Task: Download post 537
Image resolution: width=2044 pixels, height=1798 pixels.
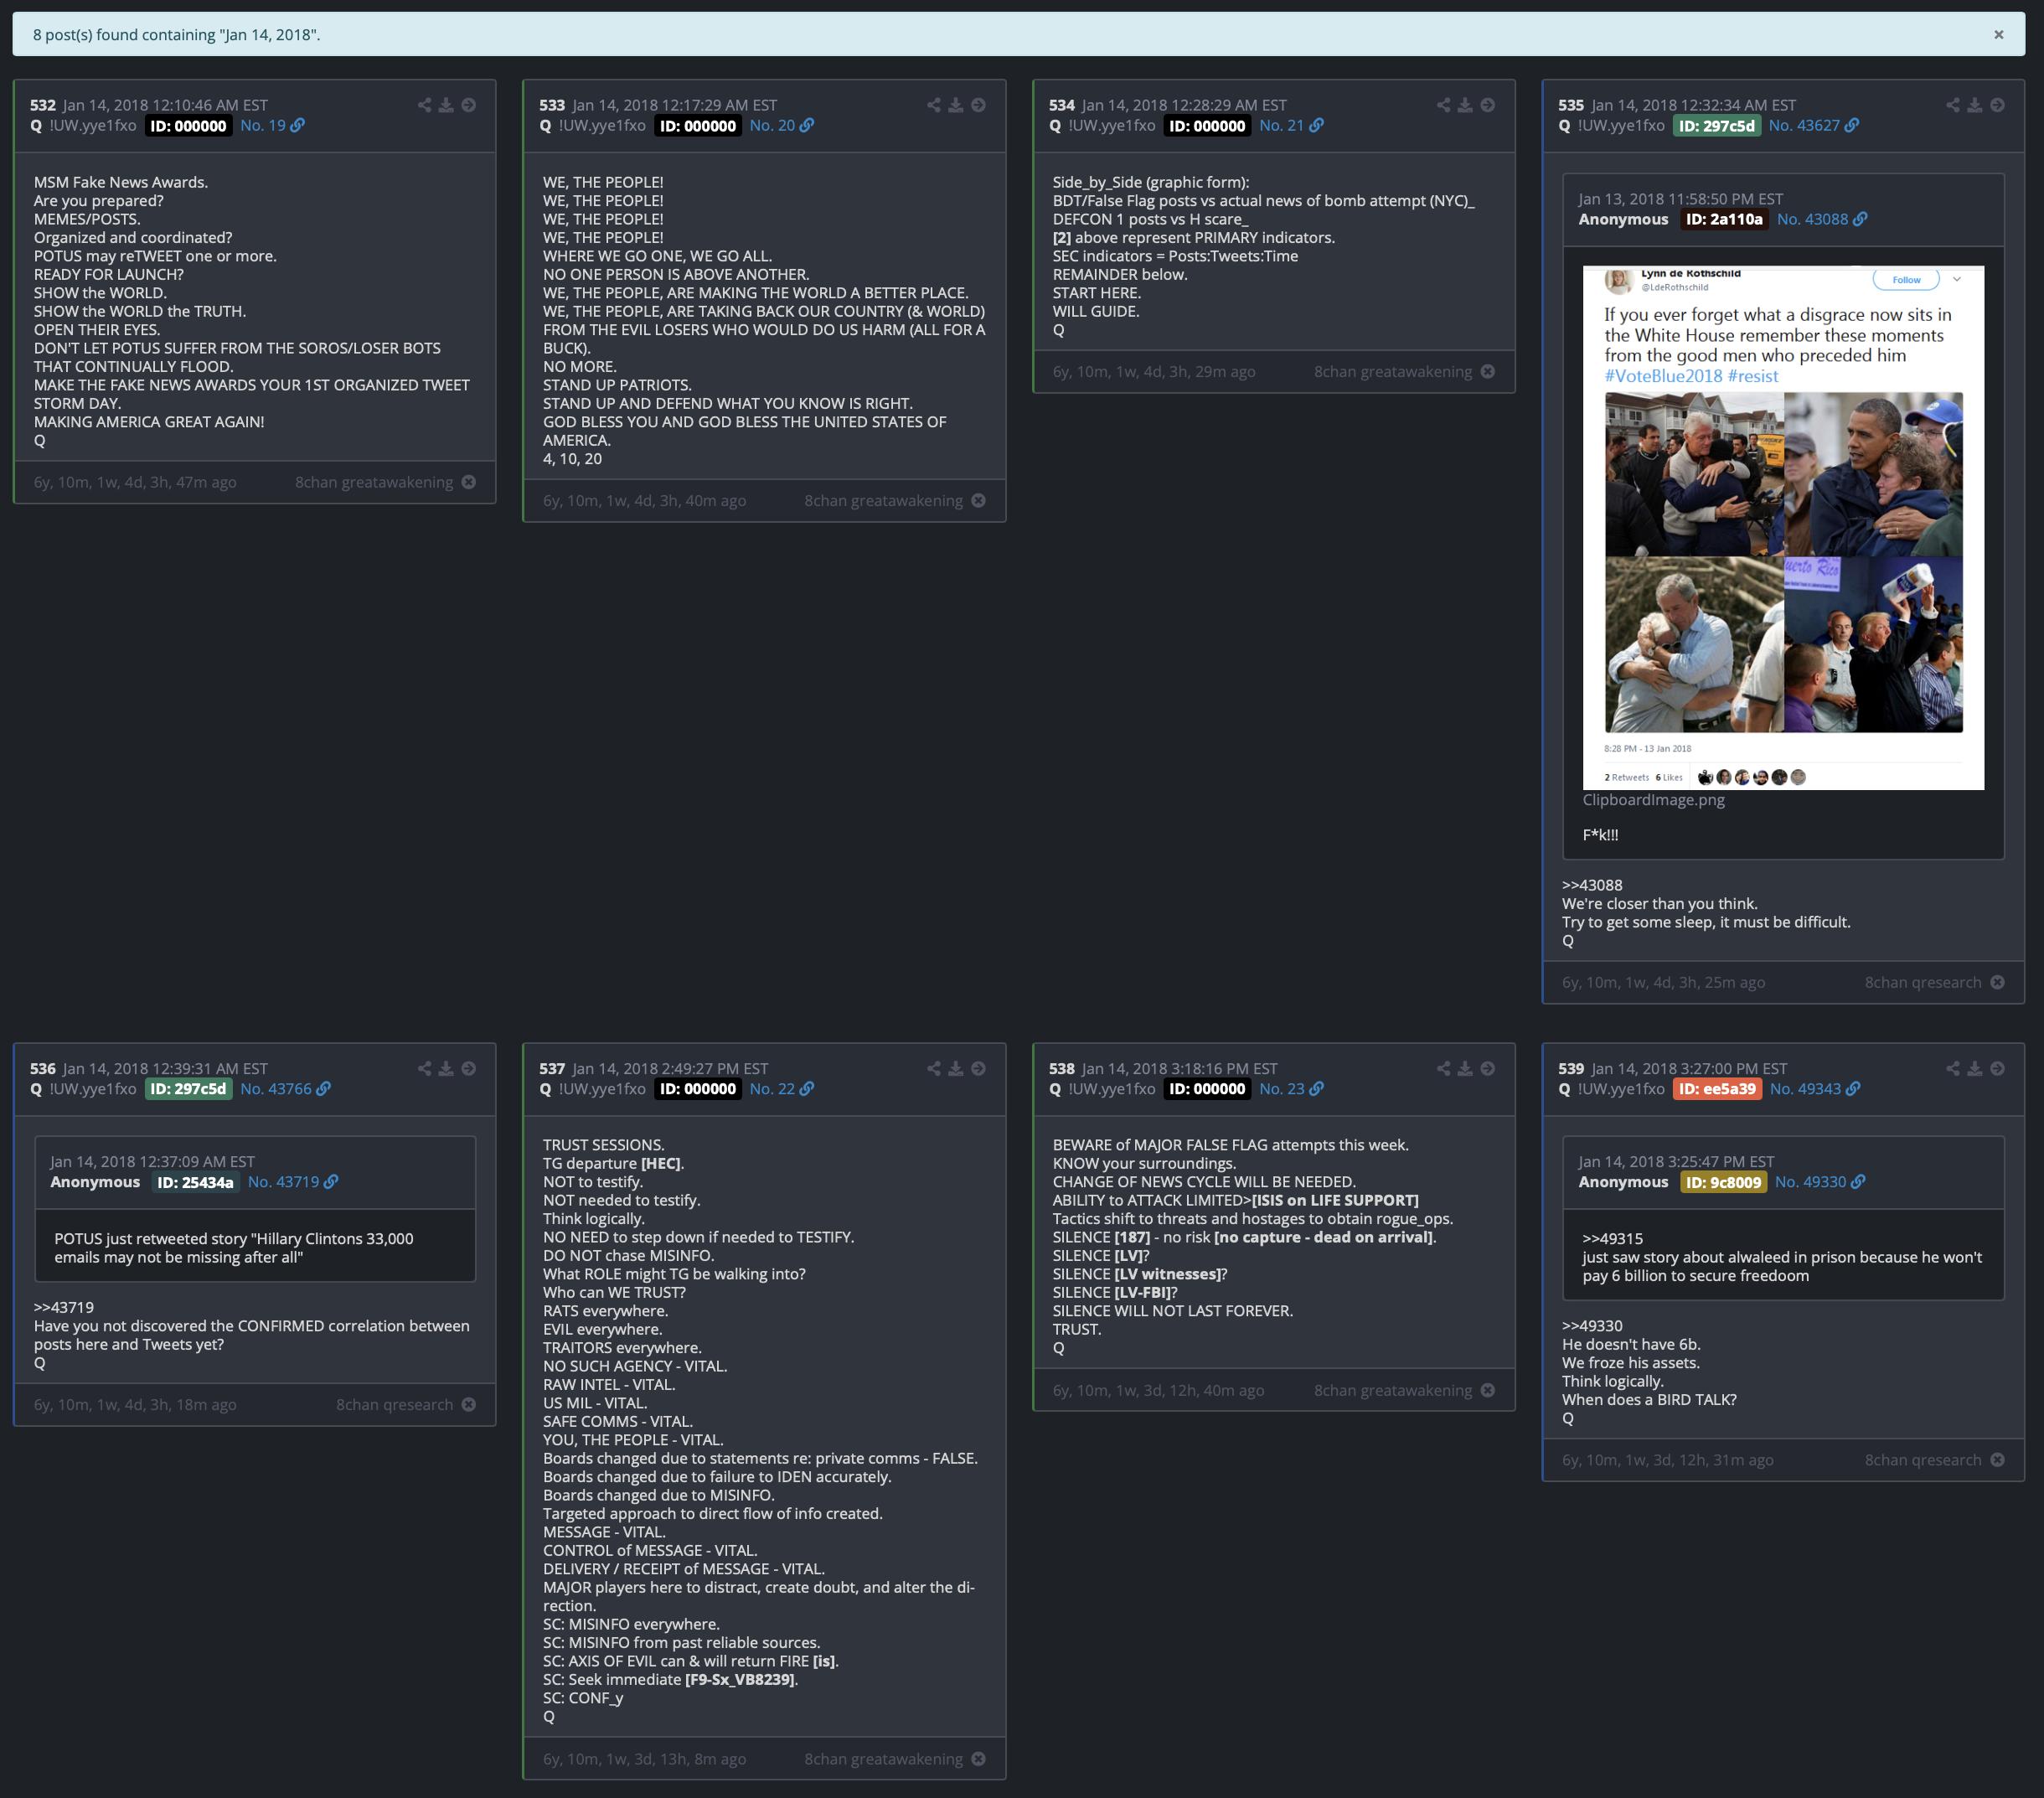Action: tap(956, 1068)
